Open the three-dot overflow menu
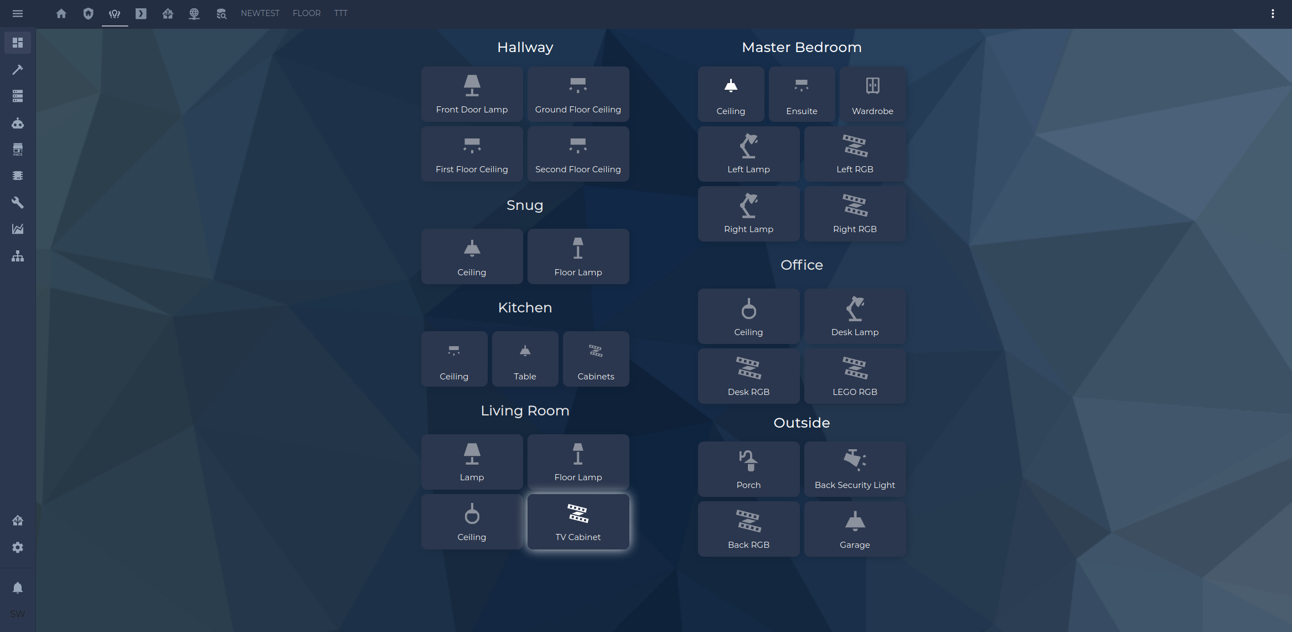The image size is (1292, 632). [1273, 13]
